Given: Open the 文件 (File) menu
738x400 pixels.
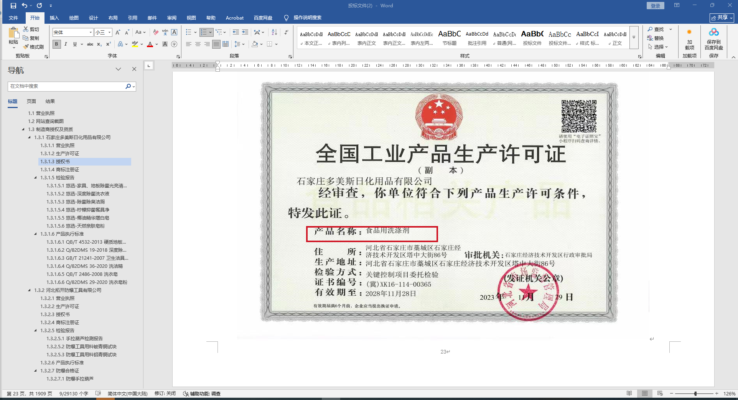Looking at the screenshot, I should [13, 18].
